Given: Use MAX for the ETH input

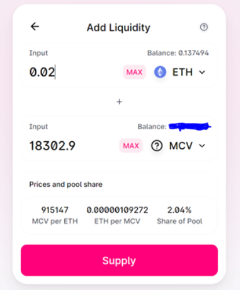Looking at the screenshot, I should [x=134, y=72].
